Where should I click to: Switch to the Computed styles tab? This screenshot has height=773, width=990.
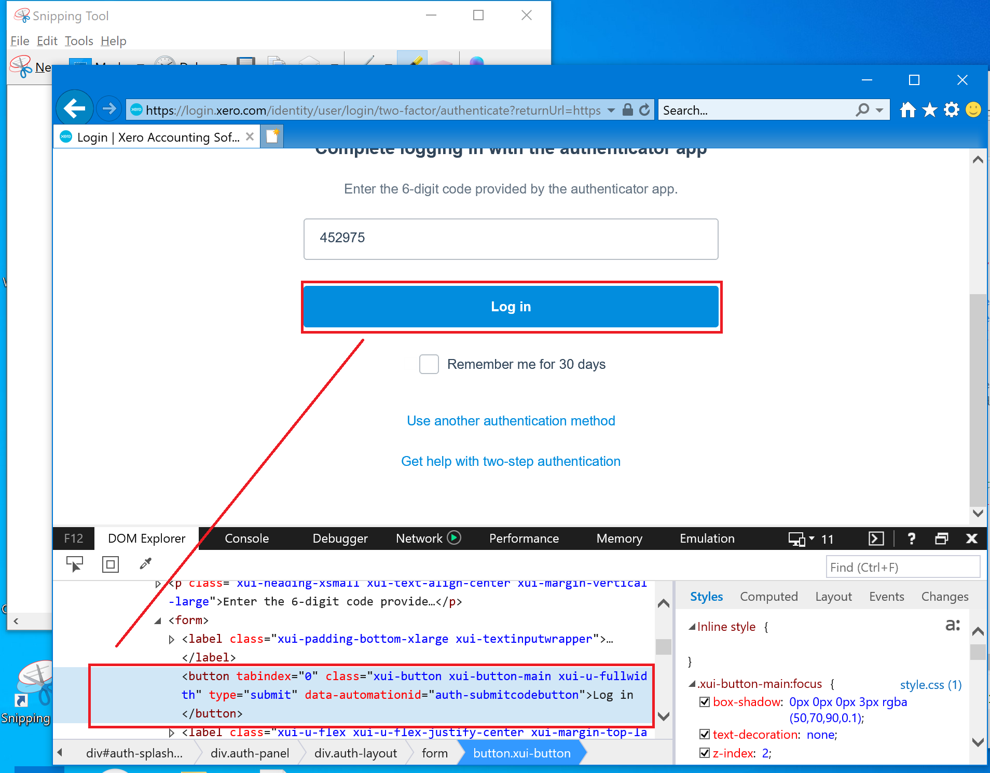tap(768, 597)
